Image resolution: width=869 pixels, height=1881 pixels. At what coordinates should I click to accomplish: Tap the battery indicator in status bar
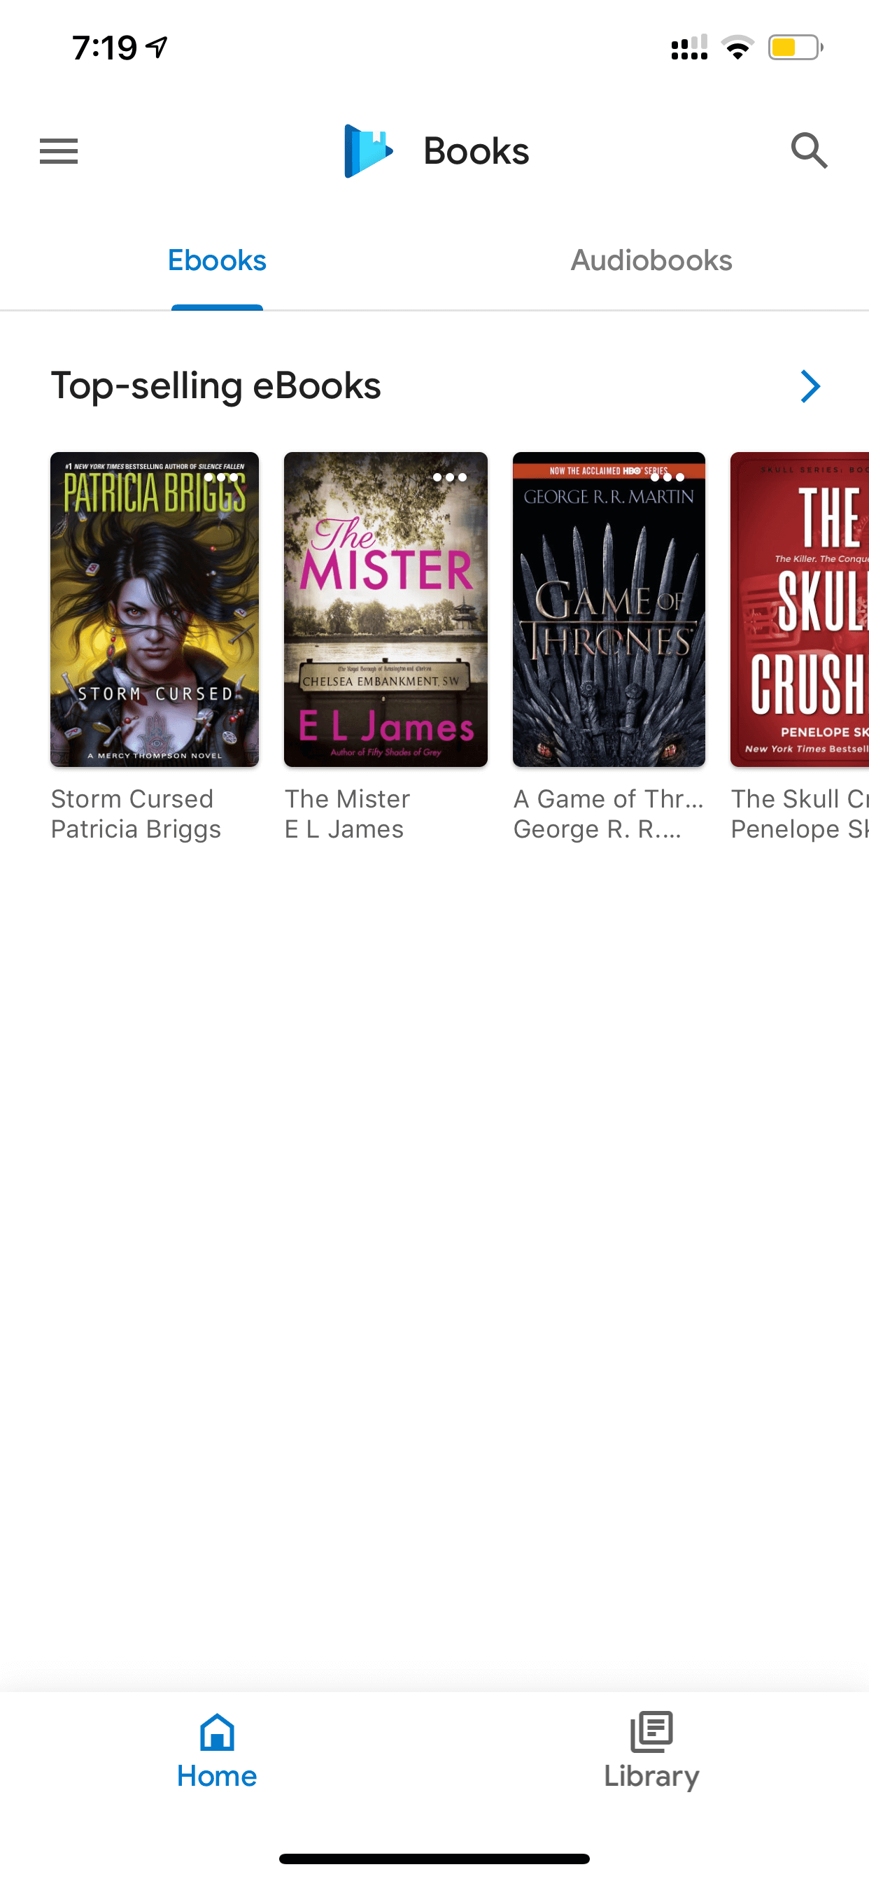pyautogui.click(x=796, y=48)
